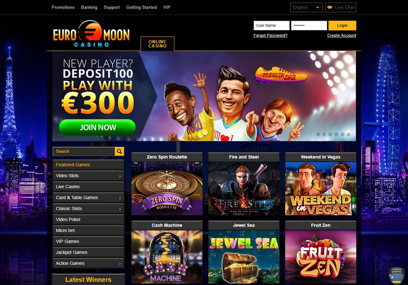408x285 pixels.
Task: Select the first banner carousel dot
Action: [x=312, y=134]
